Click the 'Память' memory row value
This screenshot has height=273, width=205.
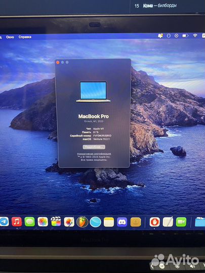[x=96, y=132]
